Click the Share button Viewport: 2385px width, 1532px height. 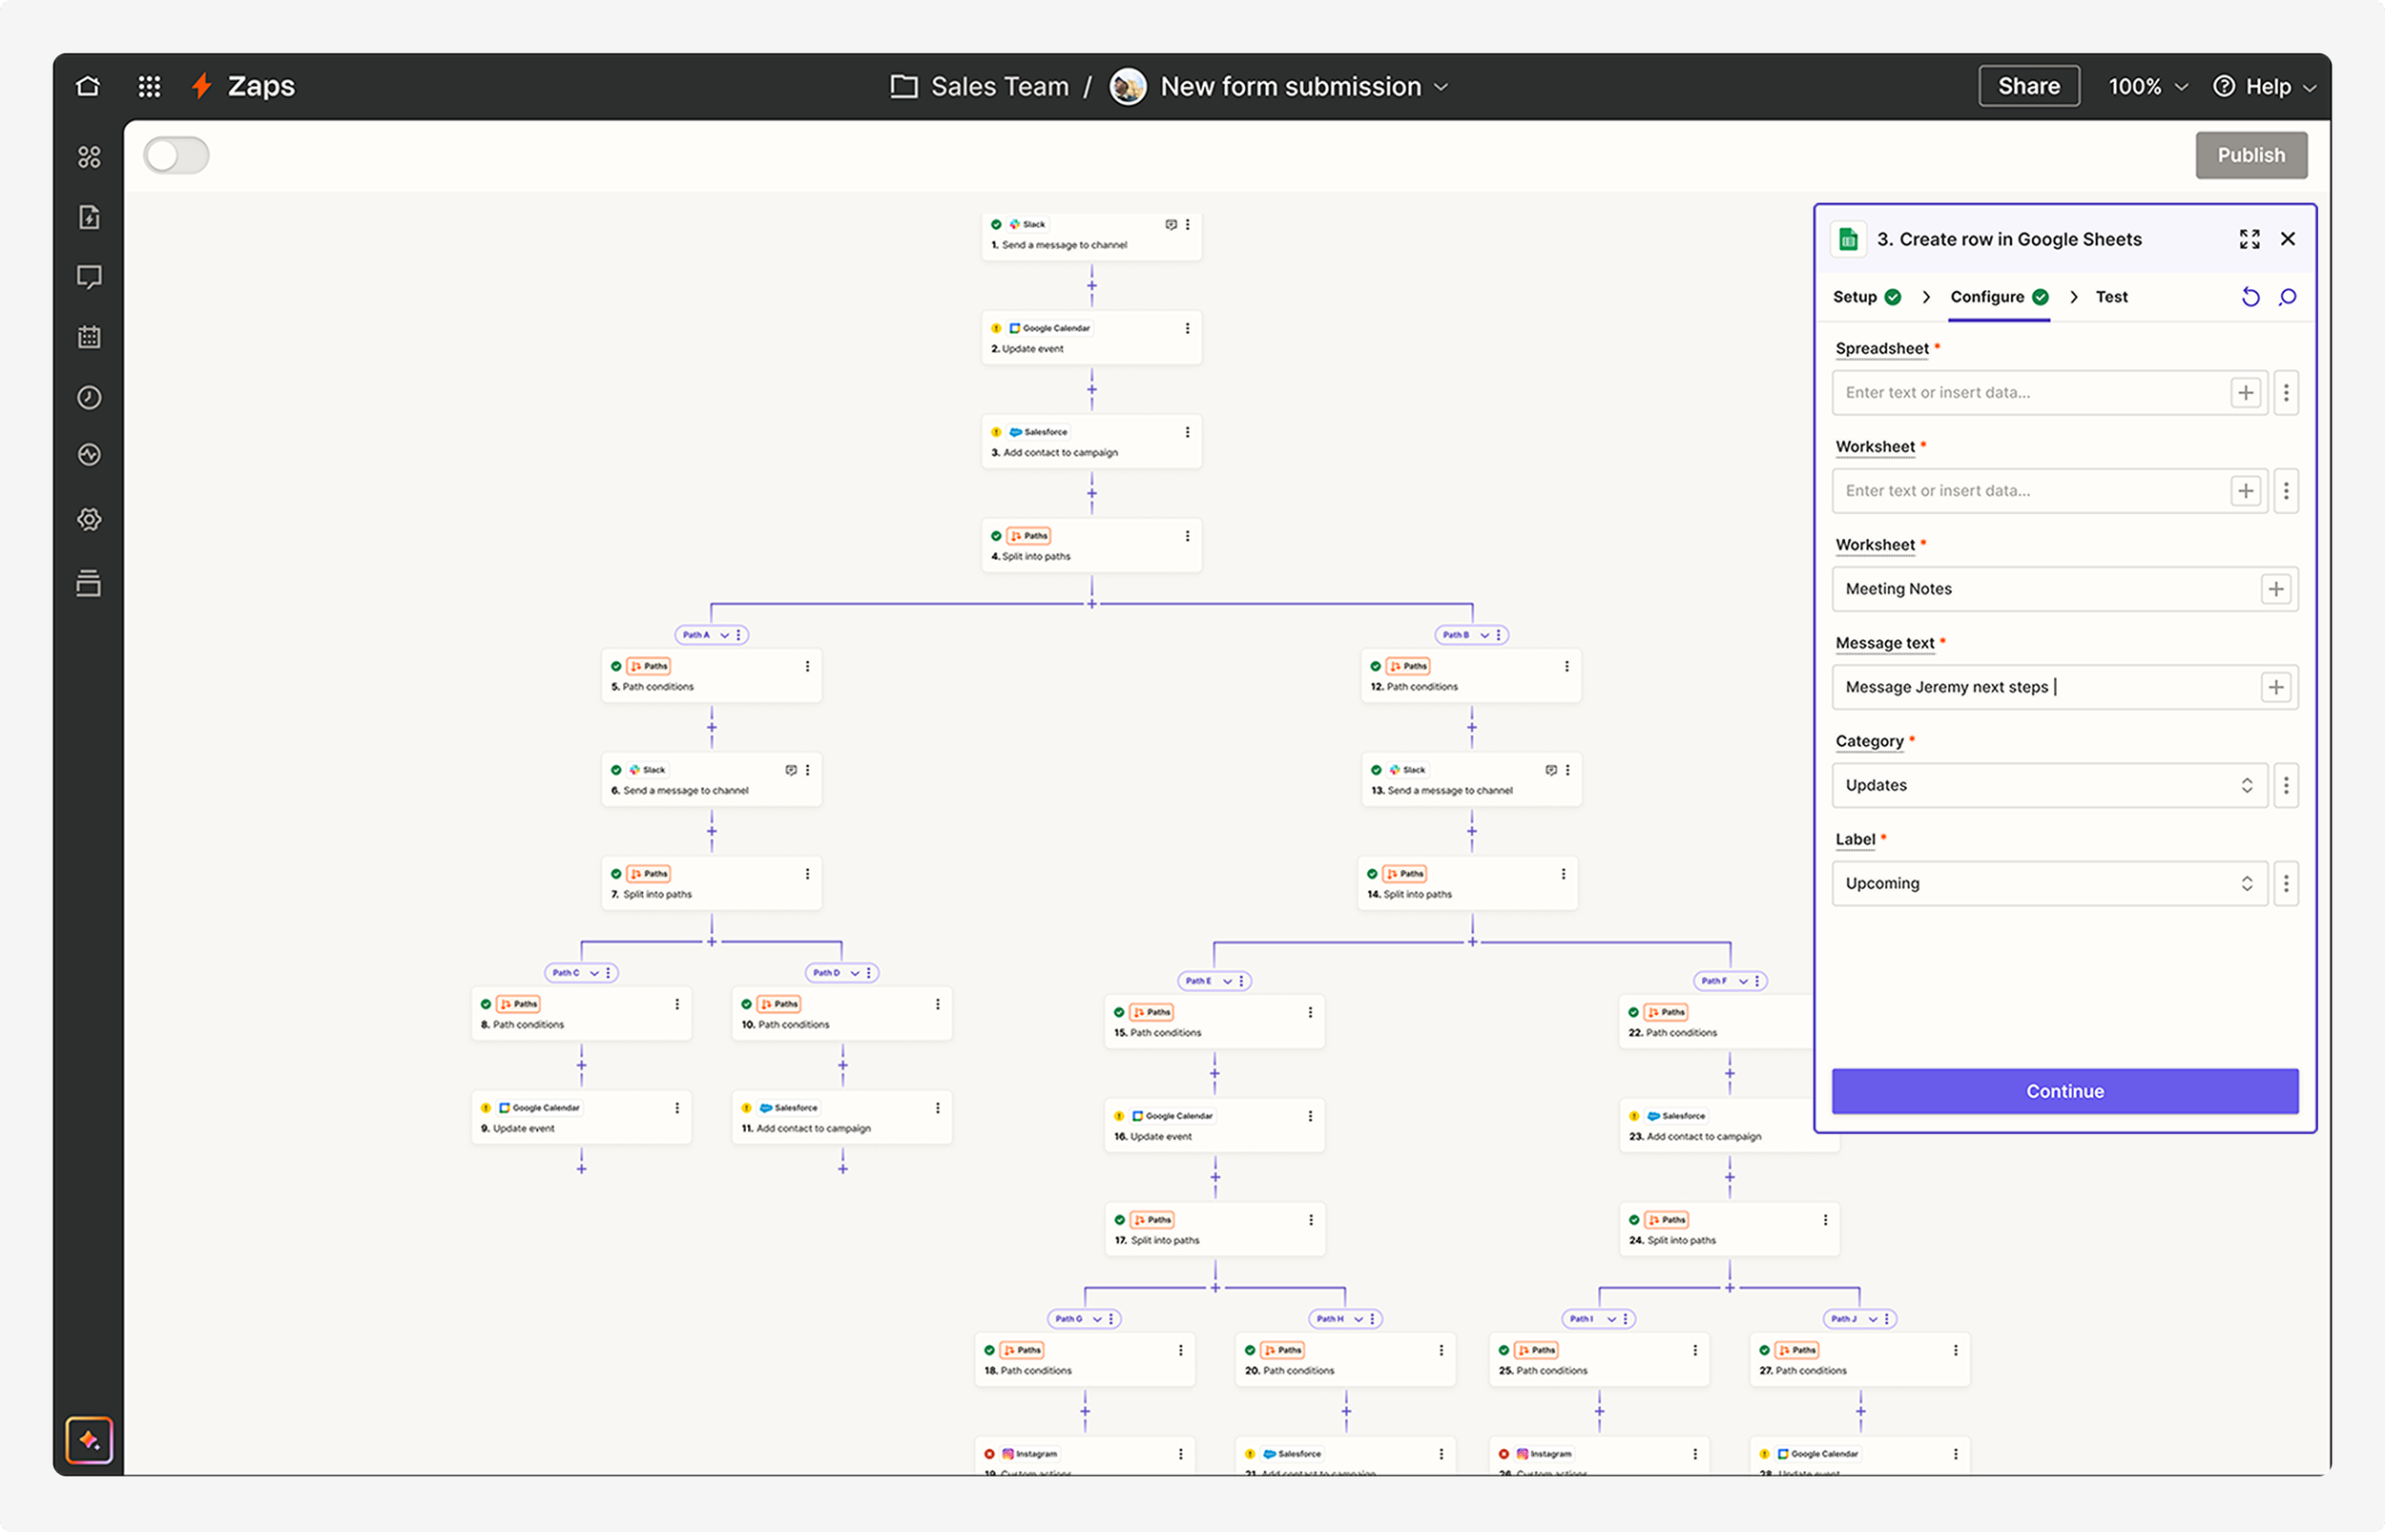2029,87
